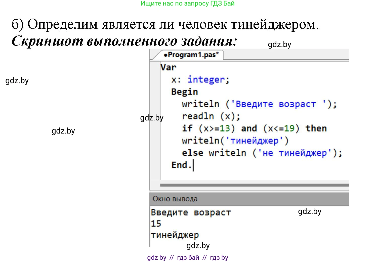Image resolution: width=376 pixels, height=262 pixels.
Task: Click the 'тинейджер' result in output window
Action: 175,235
